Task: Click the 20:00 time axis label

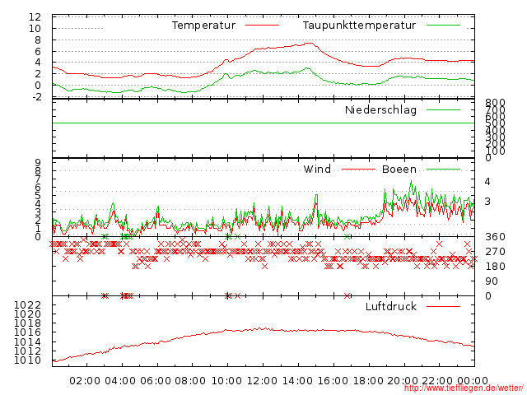Action: [403, 381]
